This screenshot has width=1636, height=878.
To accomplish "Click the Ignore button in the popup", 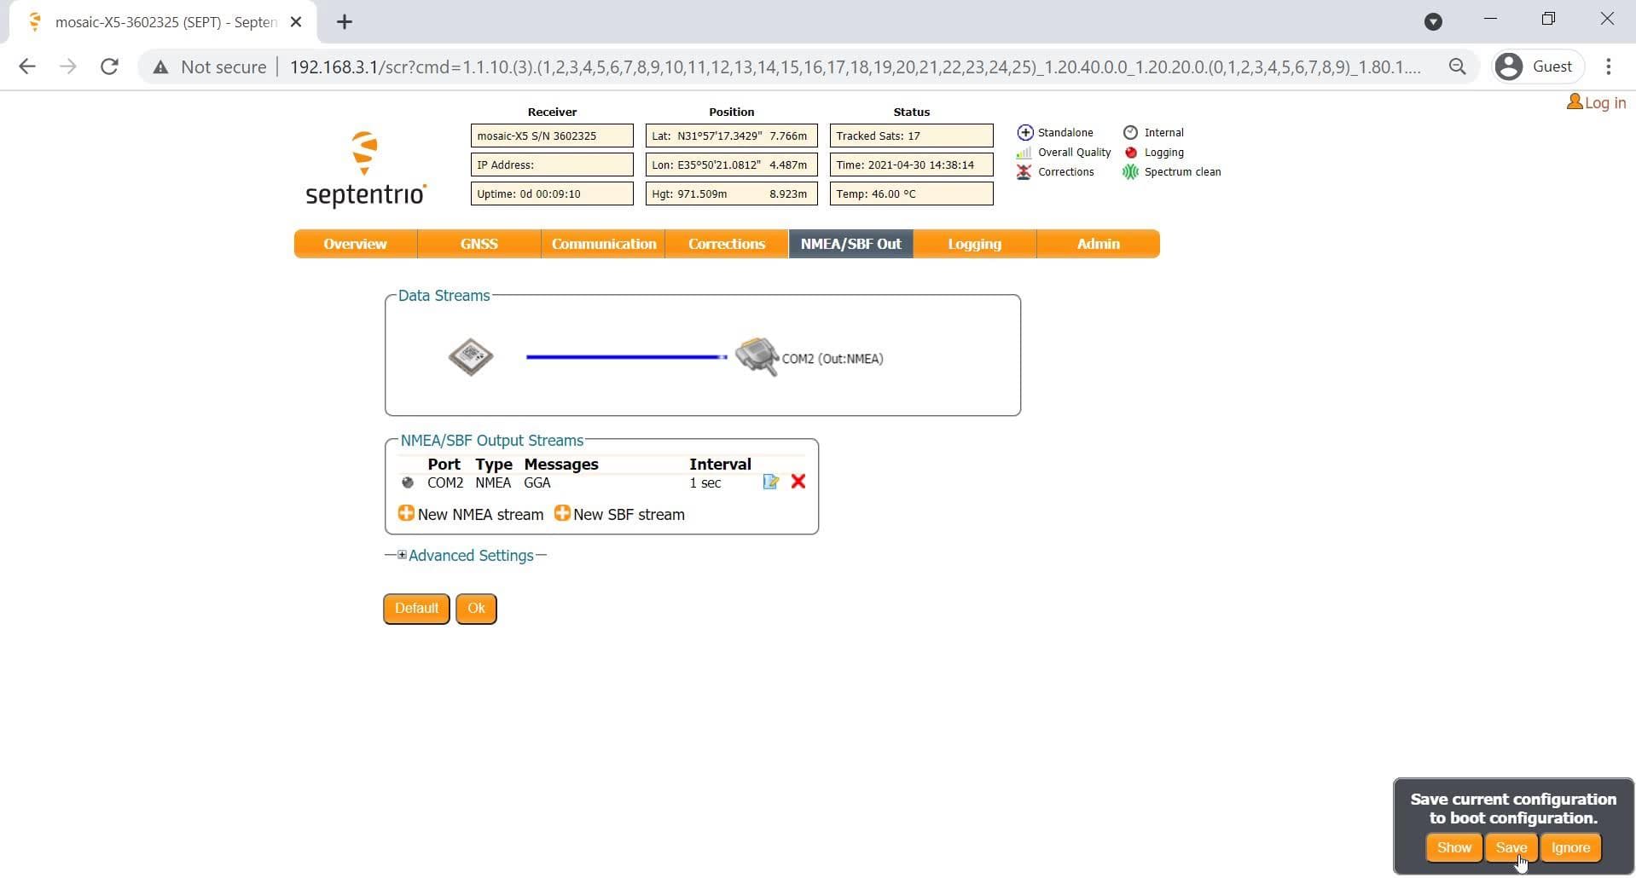I will pos(1570,847).
